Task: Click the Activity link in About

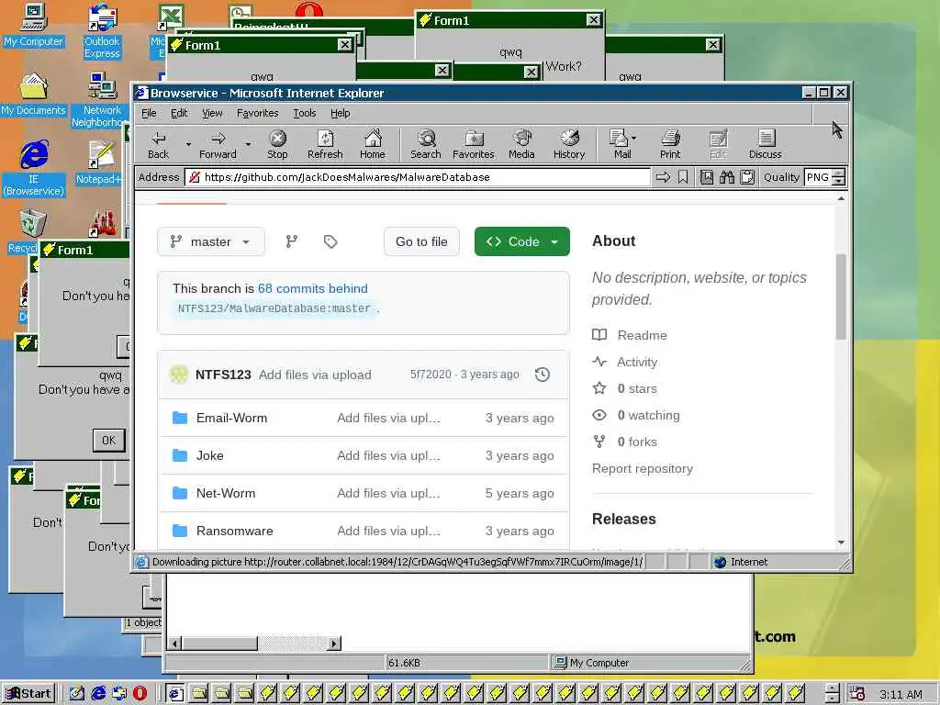Action: (637, 362)
